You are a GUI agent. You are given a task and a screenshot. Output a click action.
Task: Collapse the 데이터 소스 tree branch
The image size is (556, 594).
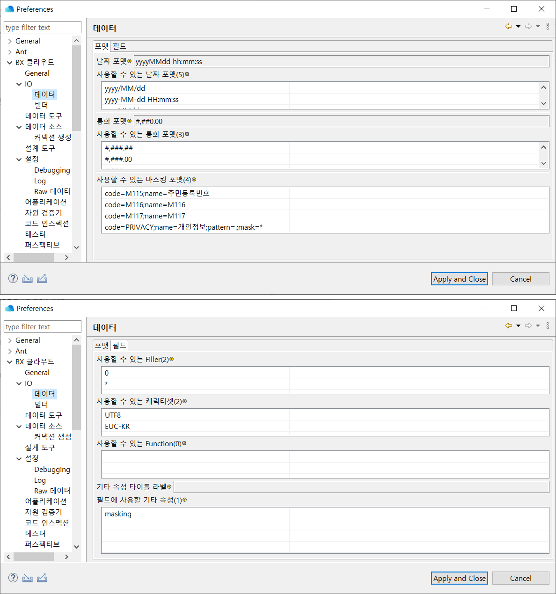click(19, 127)
